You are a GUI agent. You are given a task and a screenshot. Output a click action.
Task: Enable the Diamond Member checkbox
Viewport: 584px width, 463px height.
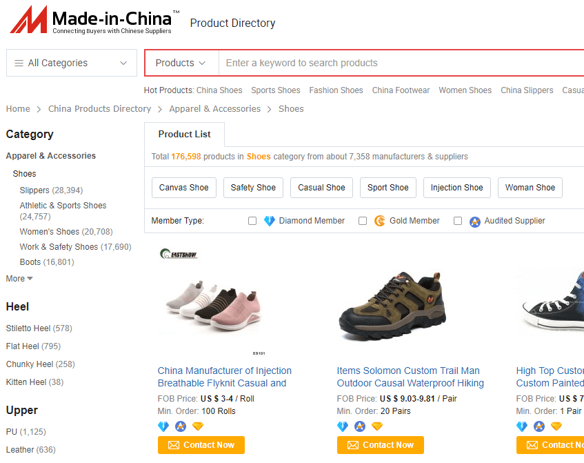[x=252, y=221]
